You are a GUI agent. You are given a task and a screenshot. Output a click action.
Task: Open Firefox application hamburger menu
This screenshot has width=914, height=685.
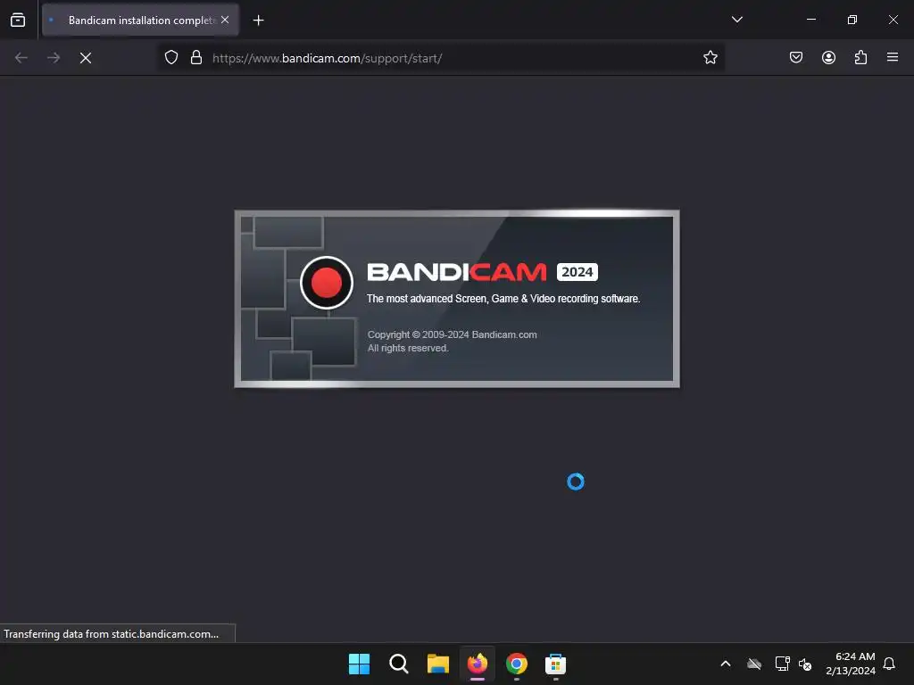[893, 58]
